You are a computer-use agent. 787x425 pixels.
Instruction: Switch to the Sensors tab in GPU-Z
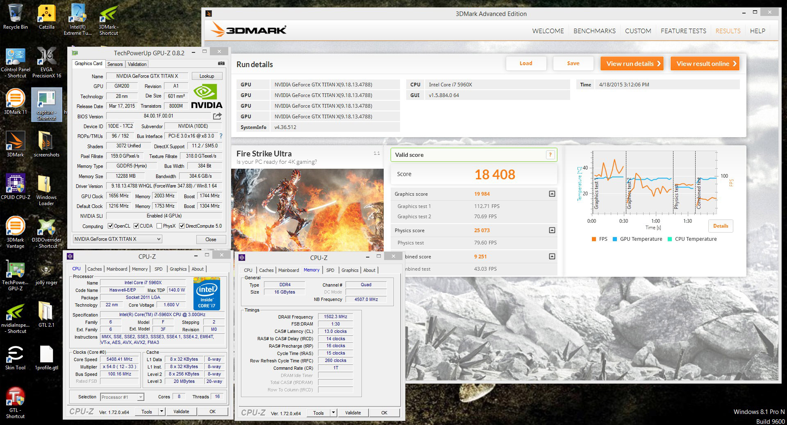pyautogui.click(x=115, y=64)
